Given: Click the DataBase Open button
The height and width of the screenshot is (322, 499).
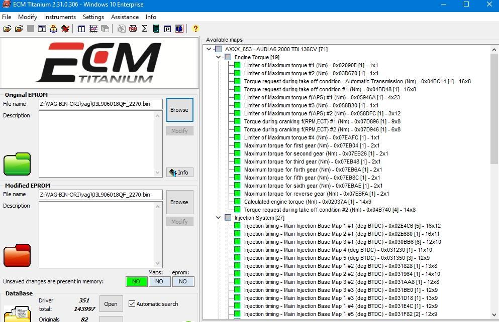Looking at the screenshot, I should coord(111,304).
